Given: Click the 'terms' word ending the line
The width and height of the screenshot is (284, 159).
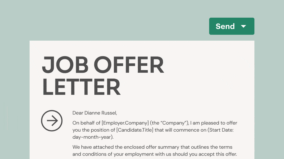Looking at the screenshot, I should (x=226, y=147).
